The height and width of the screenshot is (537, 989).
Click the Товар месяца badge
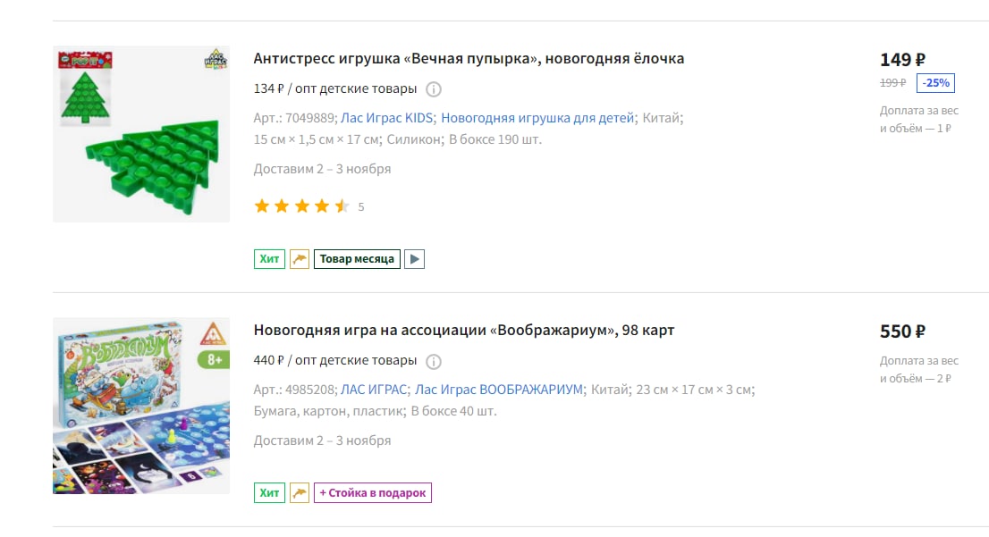click(357, 259)
